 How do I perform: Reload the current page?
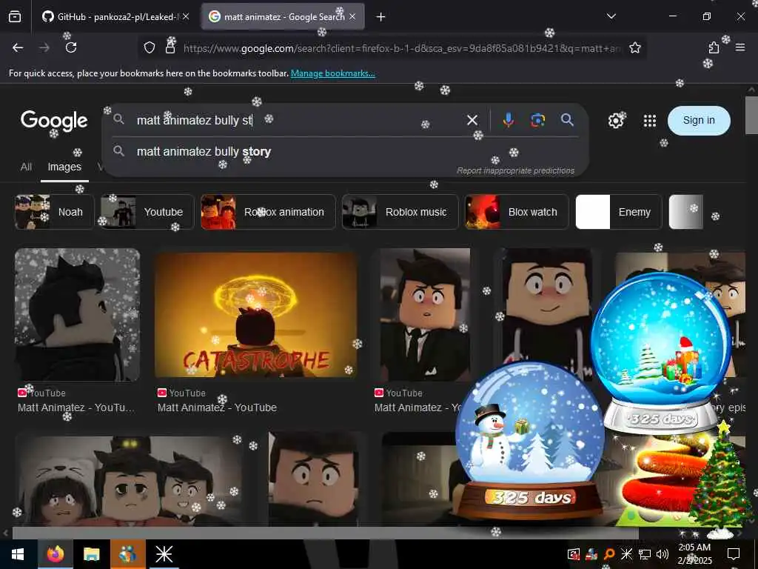pyautogui.click(x=71, y=47)
